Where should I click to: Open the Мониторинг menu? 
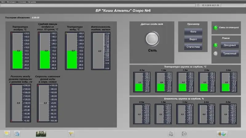[11, 2]
